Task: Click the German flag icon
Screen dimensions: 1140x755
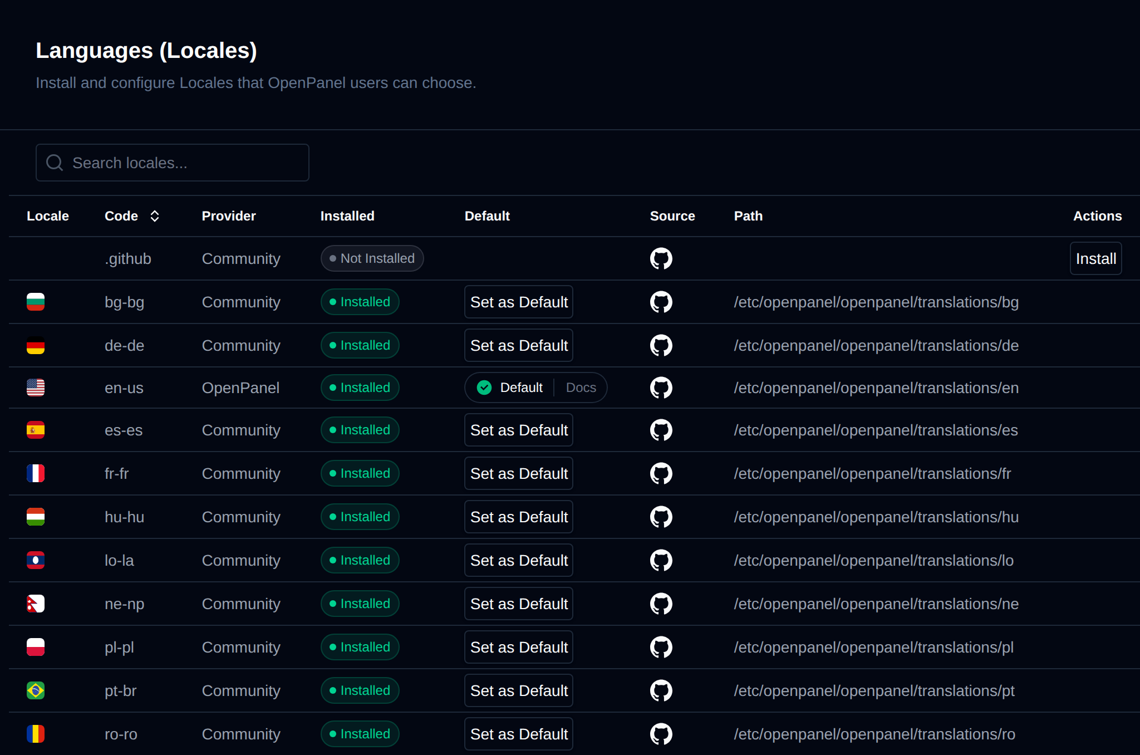Action: point(36,345)
